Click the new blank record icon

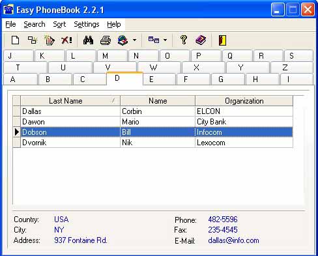coord(15,40)
